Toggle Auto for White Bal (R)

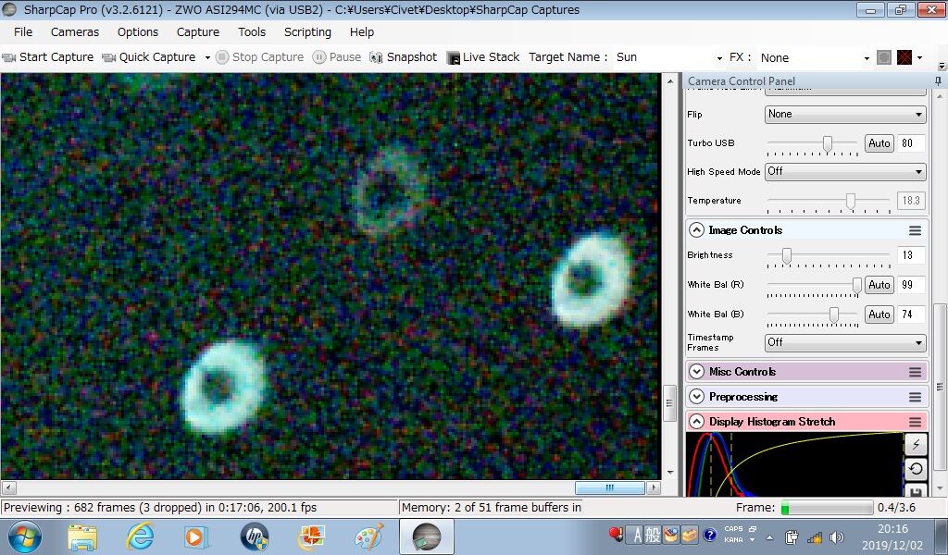pyautogui.click(x=879, y=285)
